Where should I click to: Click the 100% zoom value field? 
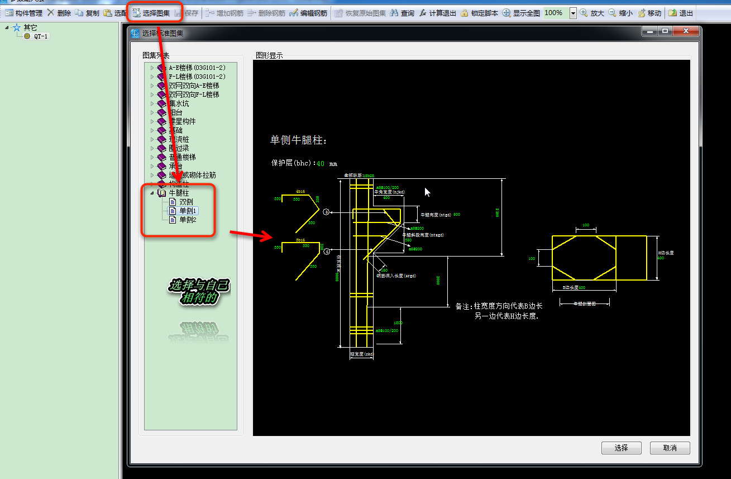(556, 13)
